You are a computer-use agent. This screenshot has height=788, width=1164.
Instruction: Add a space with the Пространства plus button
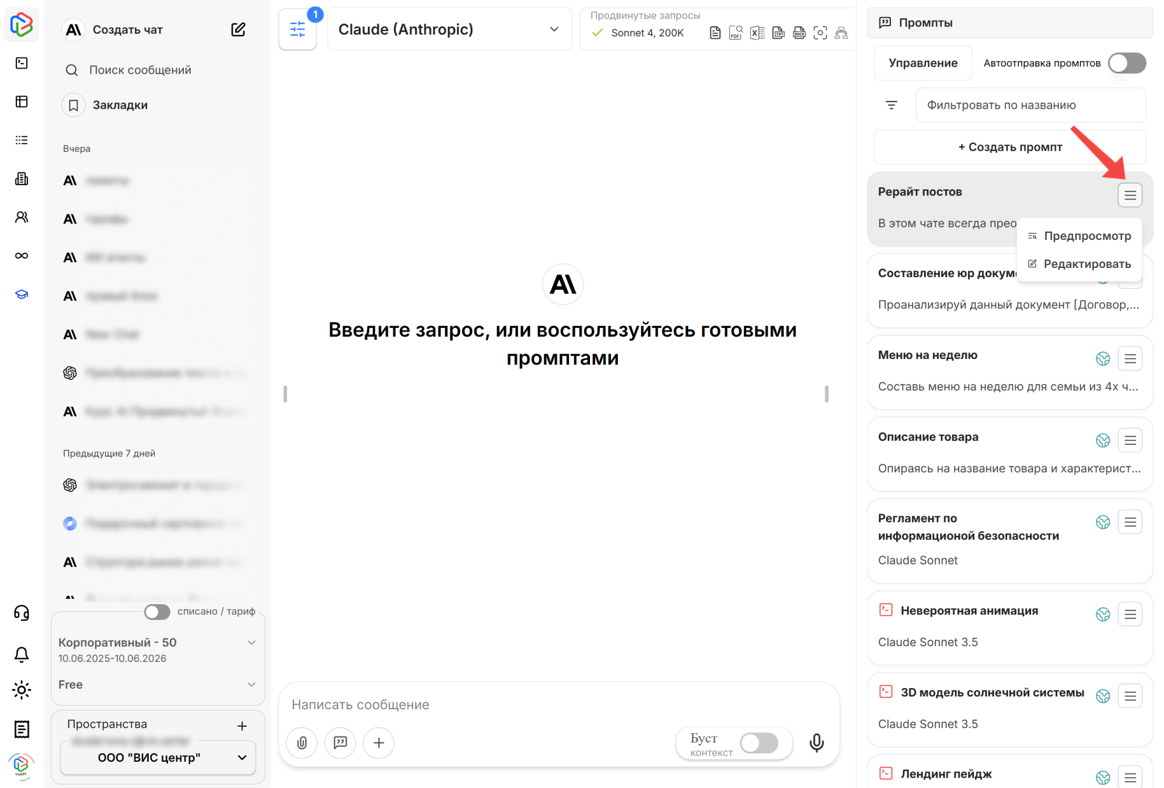pyautogui.click(x=242, y=726)
